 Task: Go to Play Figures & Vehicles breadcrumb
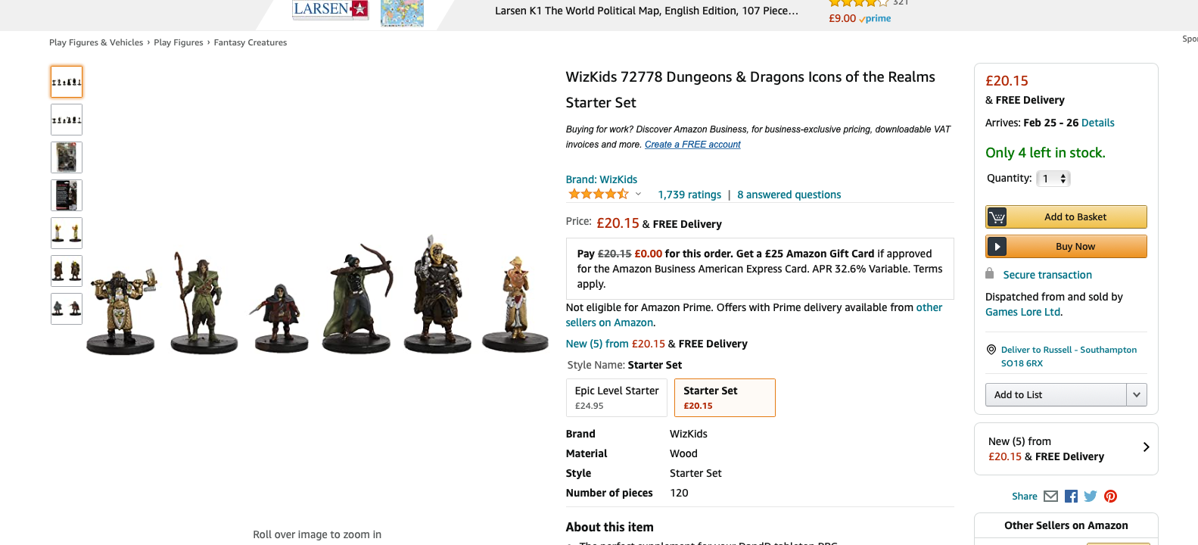click(96, 42)
